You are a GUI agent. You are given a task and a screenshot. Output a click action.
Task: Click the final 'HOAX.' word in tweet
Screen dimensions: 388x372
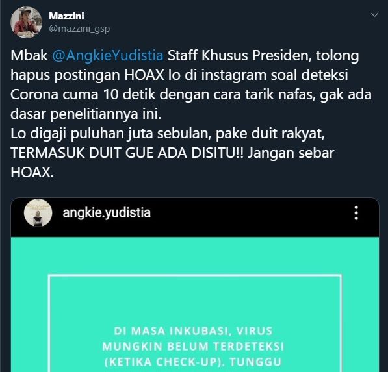point(32,172)
